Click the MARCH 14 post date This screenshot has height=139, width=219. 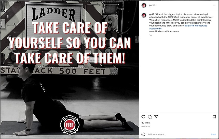coord(146,127)
